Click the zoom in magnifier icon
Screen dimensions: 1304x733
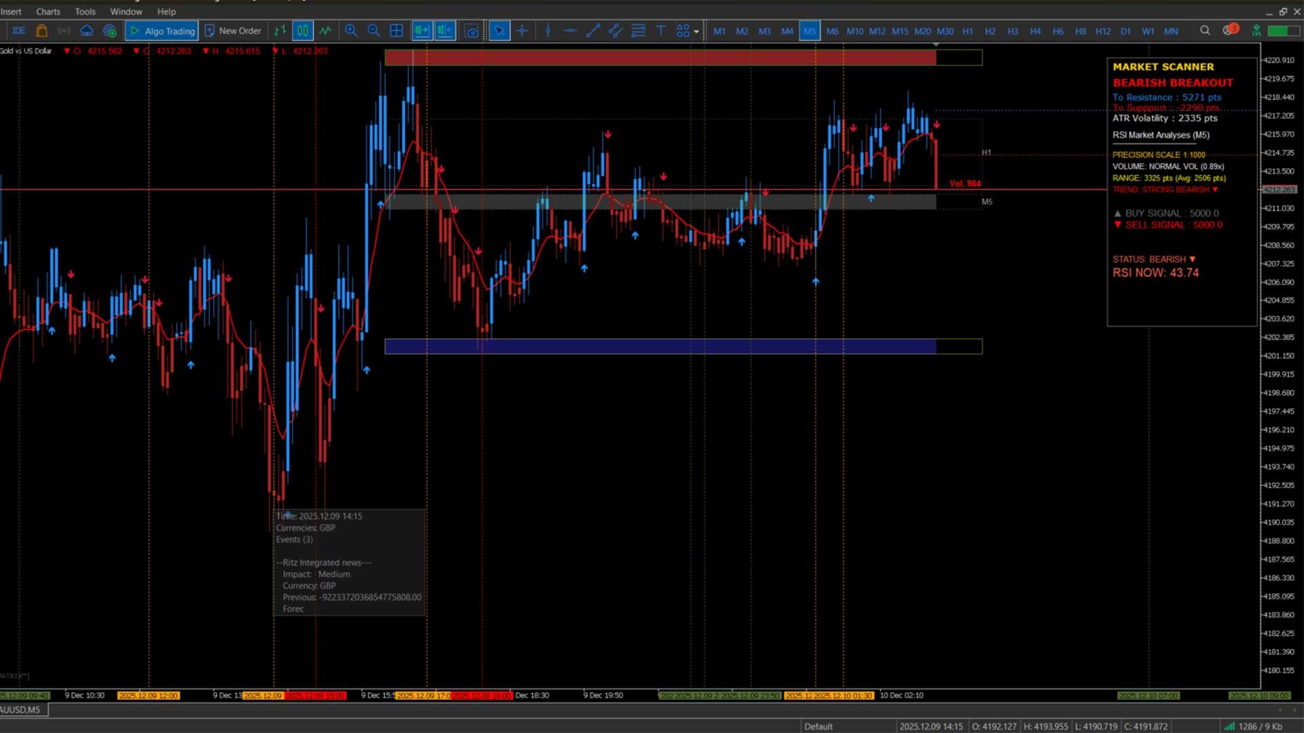351,31
